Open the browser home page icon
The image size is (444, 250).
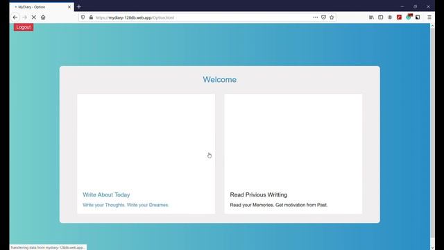pos(43,17)
